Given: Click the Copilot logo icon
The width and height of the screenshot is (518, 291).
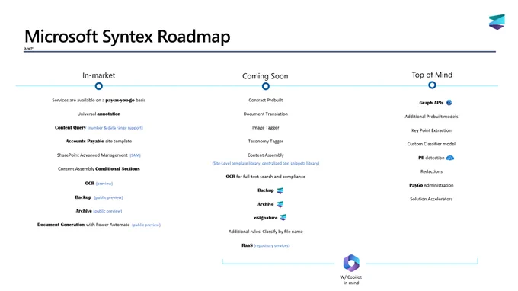Looking at the screenshot, I should pos(351,264).
